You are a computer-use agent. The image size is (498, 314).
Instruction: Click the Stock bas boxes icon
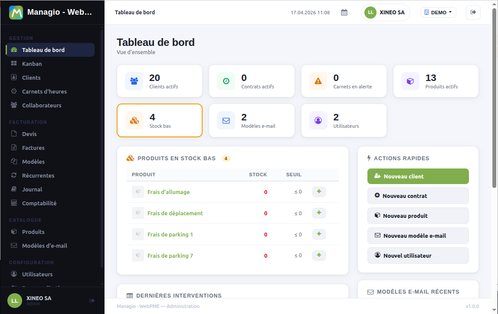point(134,120)
